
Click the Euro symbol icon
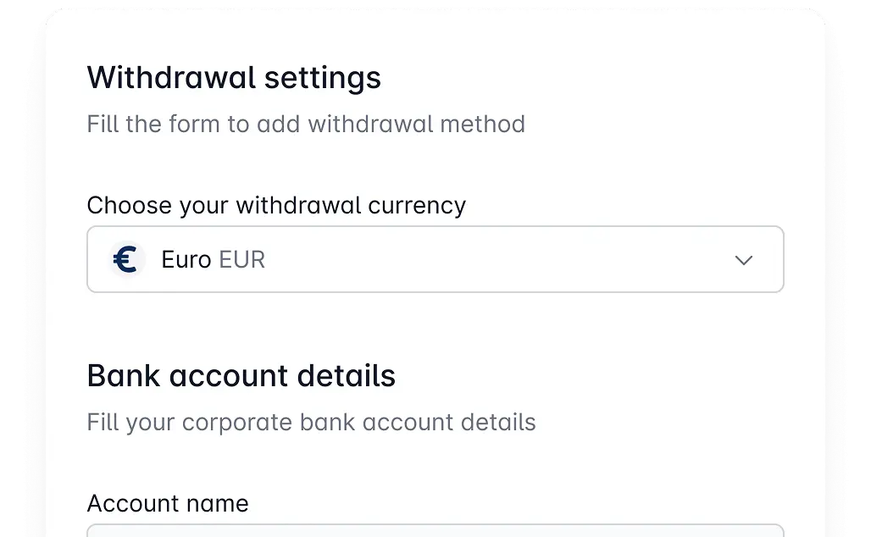coord(125,260)
